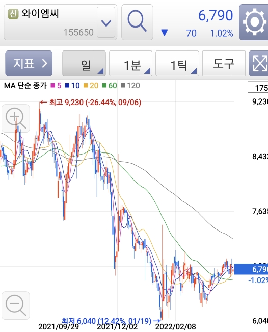Select the 일 daily period dropdown
Image resolution: width=268 pixels, height=332 pixels.
pyautogui.click(x=84, y=63)
